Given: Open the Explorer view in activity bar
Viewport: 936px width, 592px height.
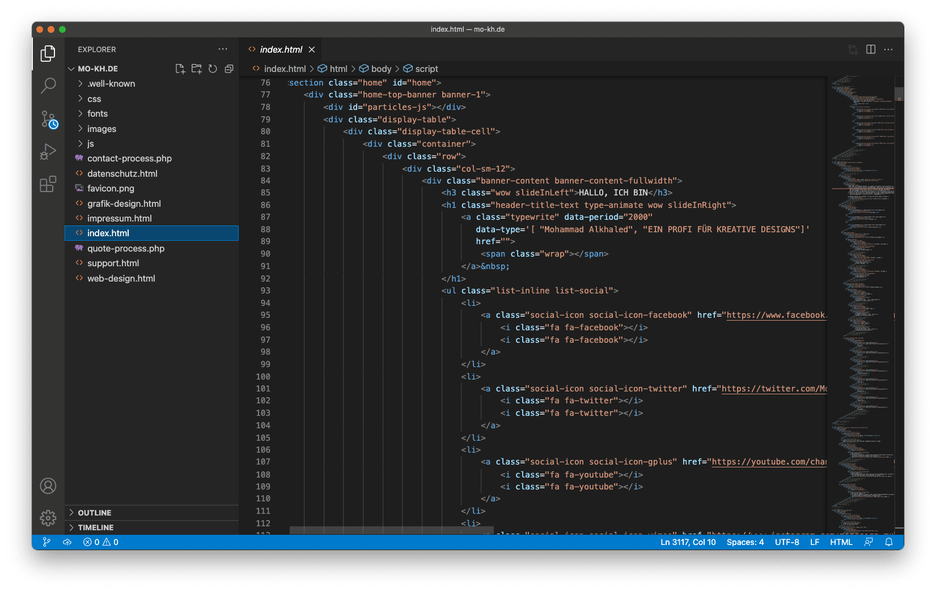Looking at the screenshot, I should 48,54.
